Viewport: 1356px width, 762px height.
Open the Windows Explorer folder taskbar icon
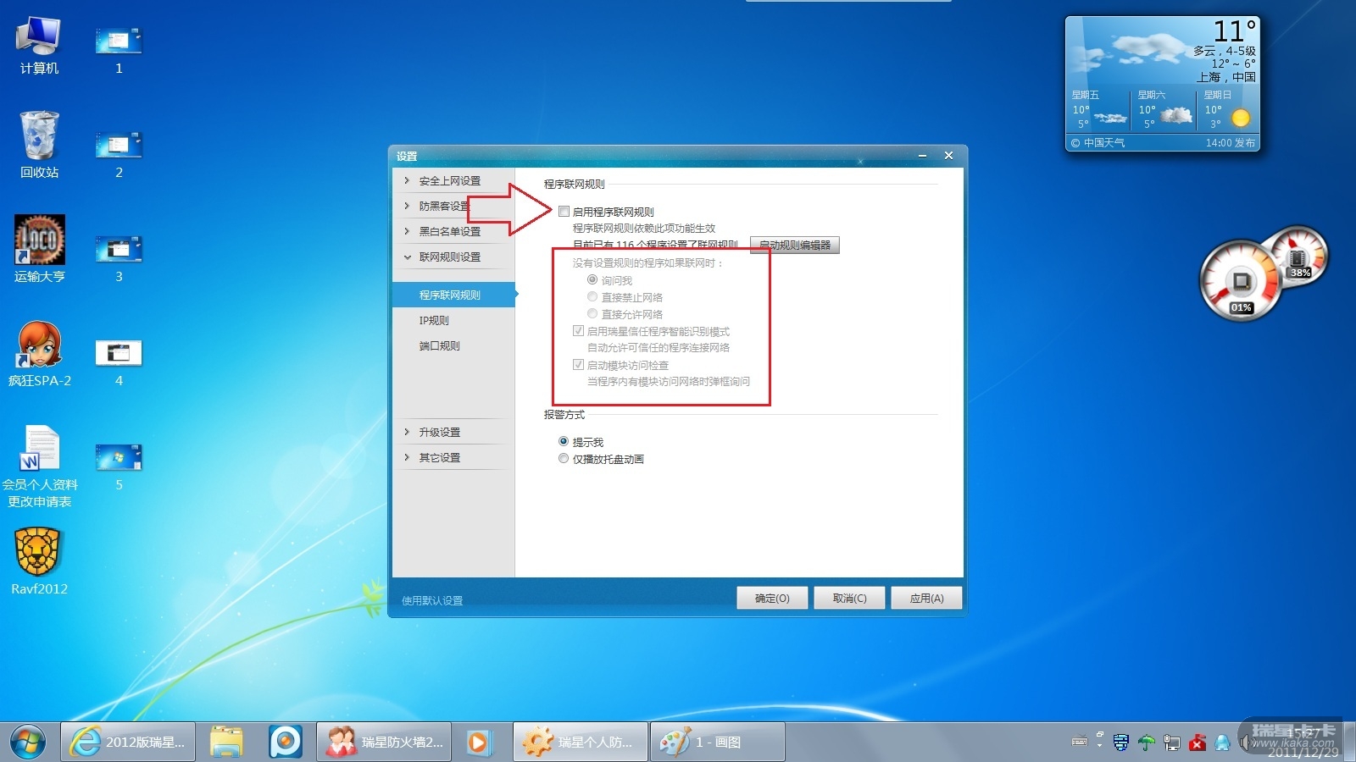click(x=226, y=743)
